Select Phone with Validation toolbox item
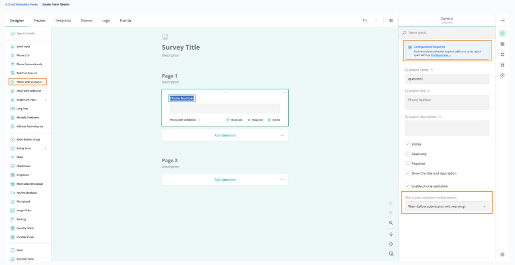 click(28, 82)
